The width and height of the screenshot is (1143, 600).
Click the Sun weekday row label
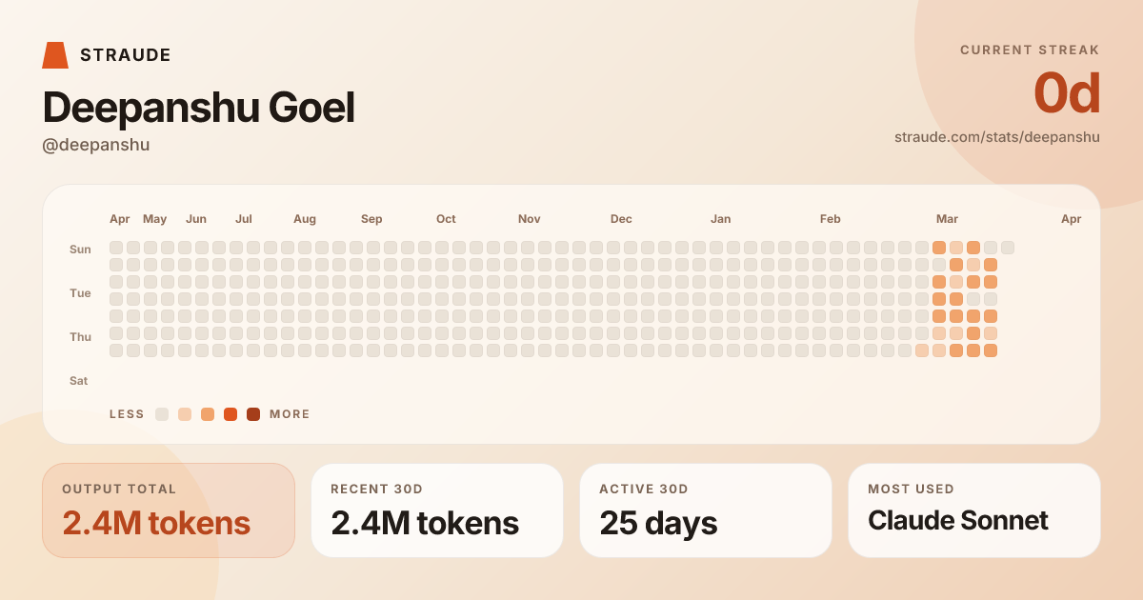pos(80,250)
